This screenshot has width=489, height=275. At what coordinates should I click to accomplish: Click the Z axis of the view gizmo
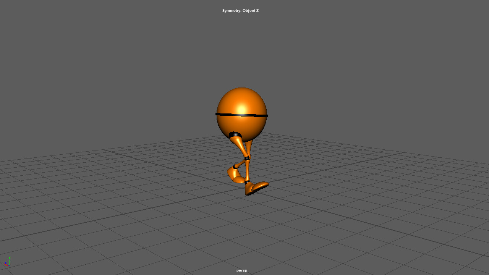coord(5,263)
